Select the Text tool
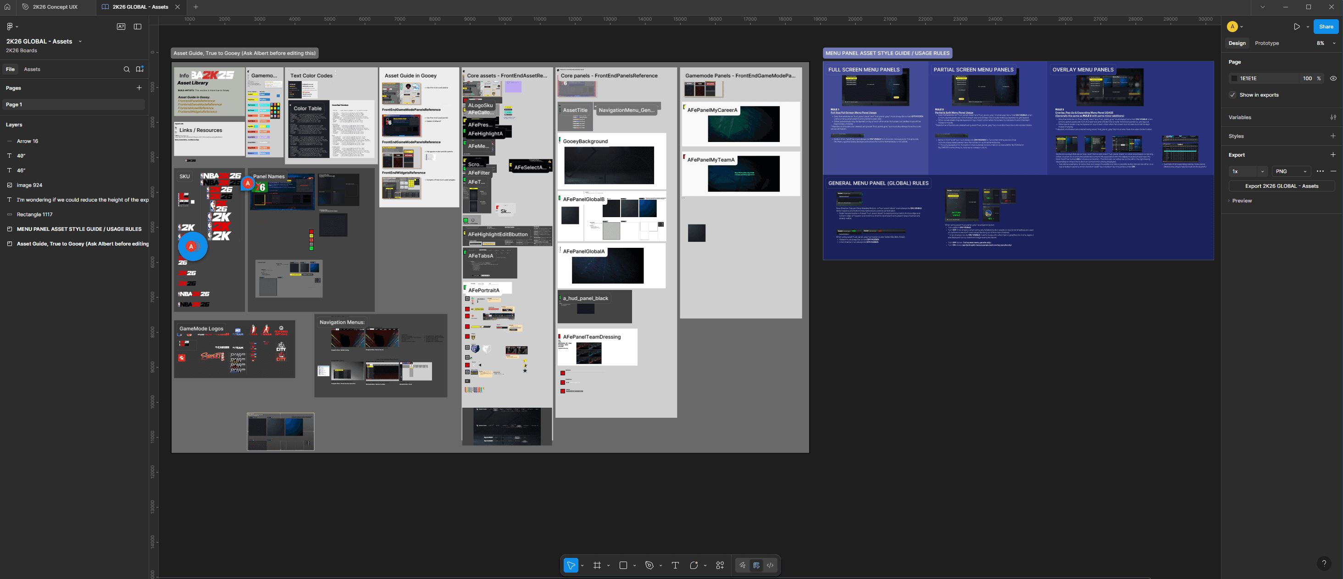1343x579 pixels. [675, 565]
